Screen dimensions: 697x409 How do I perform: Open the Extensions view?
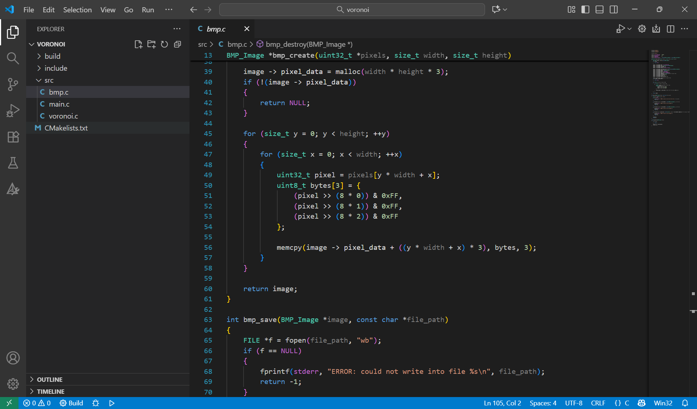pyautogui.click(x=13, y=137)
